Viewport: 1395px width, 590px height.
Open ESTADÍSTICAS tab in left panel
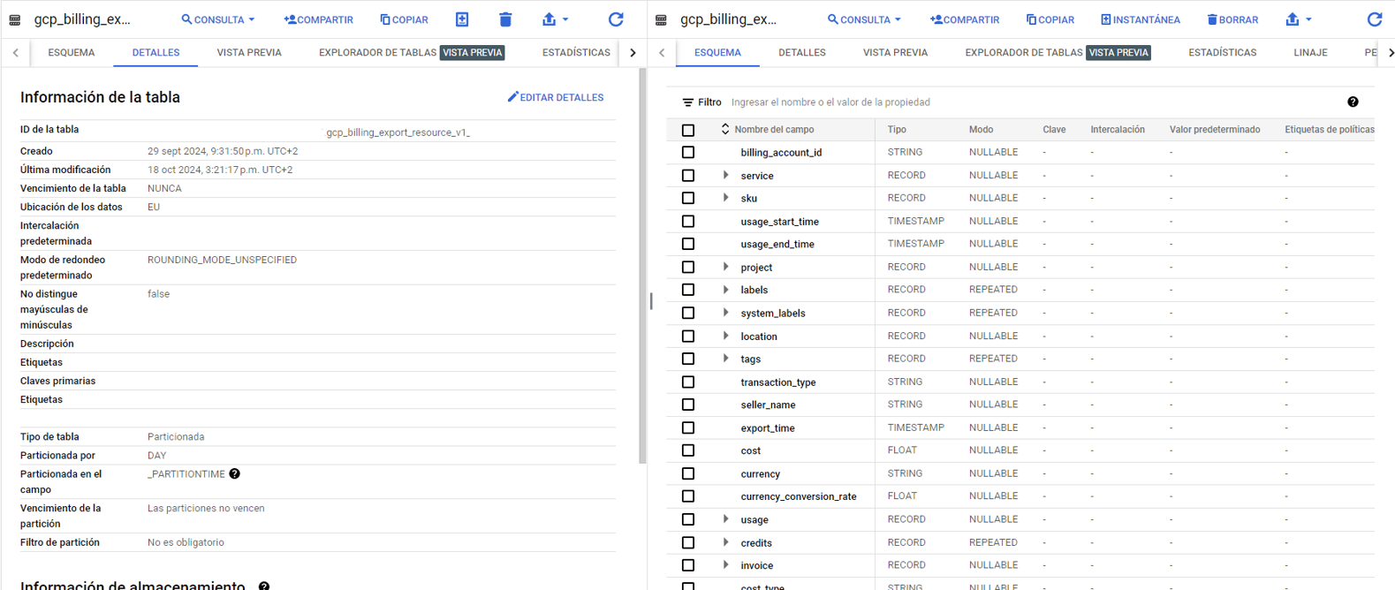pyautogui.click(x=576, y=53)
